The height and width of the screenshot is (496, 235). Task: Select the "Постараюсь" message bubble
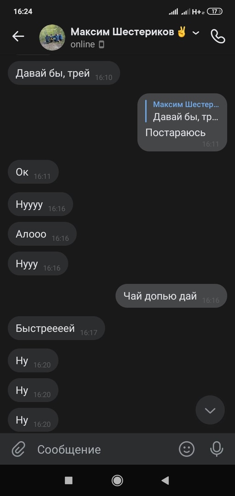[x=182, y=122]
